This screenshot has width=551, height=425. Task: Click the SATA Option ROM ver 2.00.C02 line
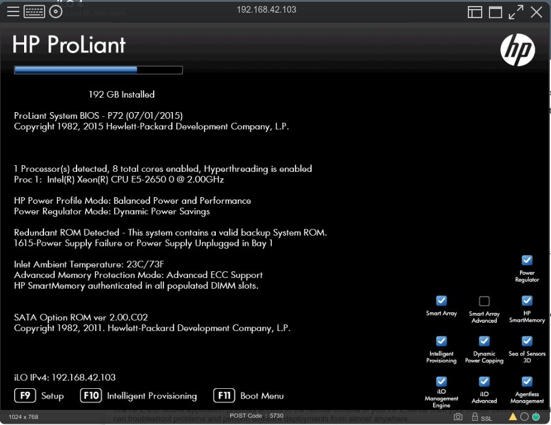[81, 318]
